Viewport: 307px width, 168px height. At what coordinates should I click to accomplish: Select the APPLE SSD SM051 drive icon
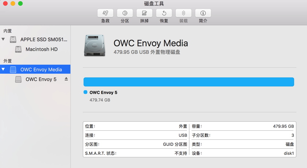pyautogui.click(x=13, y=39)
